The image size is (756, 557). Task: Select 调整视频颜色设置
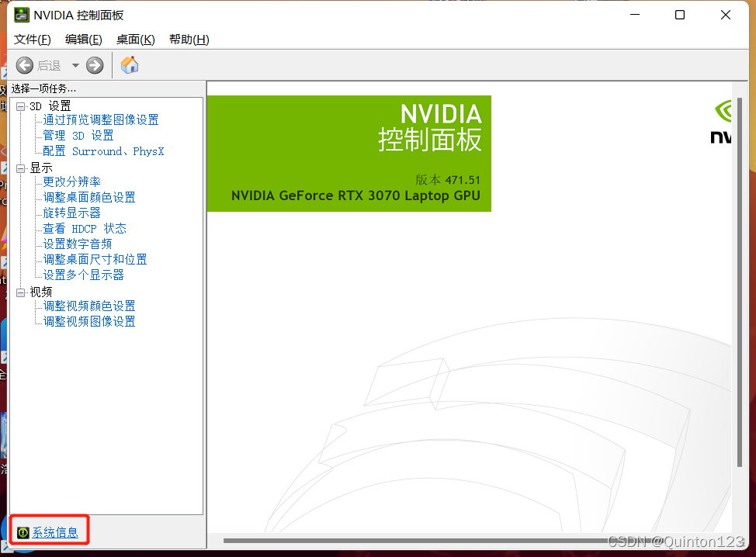89,306
